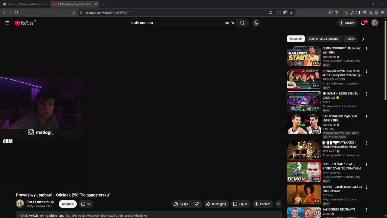Open the Santino - Casablanca video title
This screenshot has width=387, height=218.
pyautogui.click(x=342, y=189)
